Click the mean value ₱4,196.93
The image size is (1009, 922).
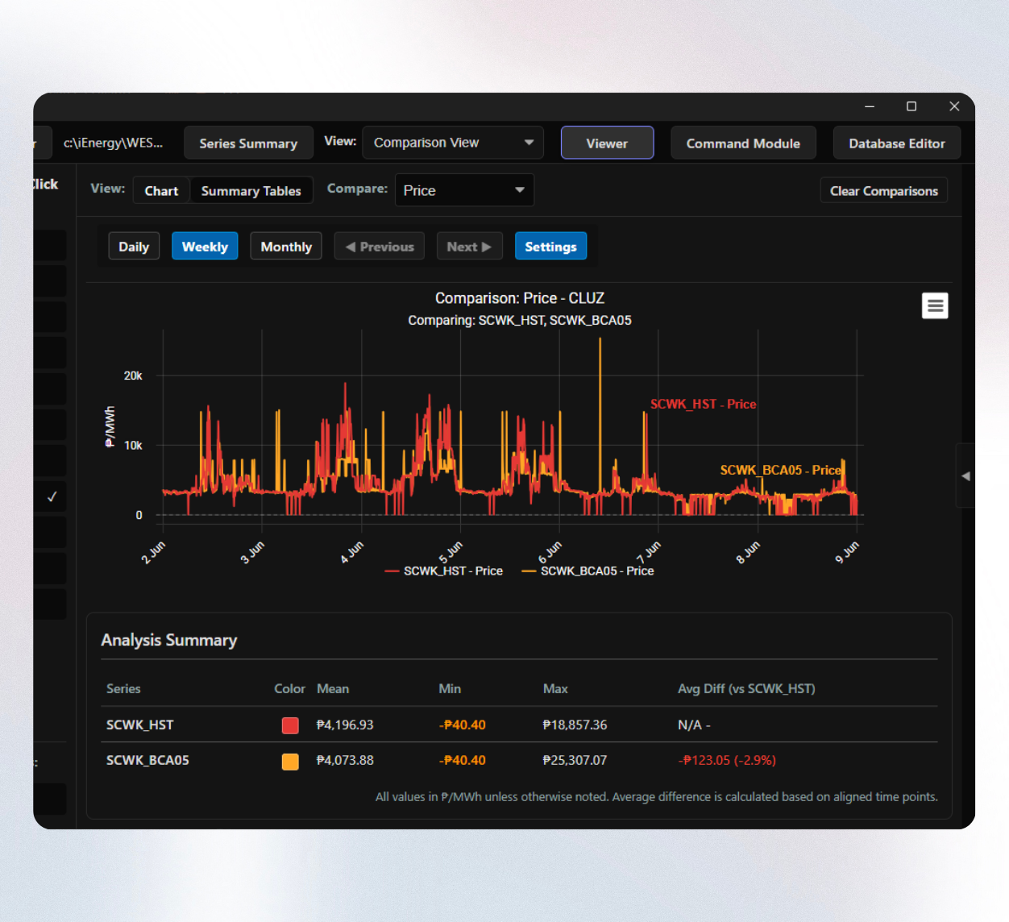[345, 725]
